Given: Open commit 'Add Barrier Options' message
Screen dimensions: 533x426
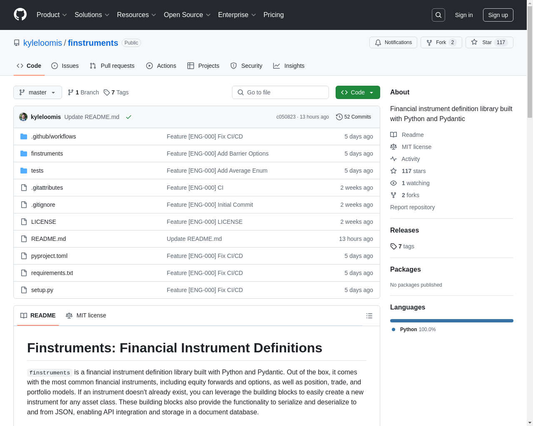Looking at the screenshot, I should pyautogui.click(x=217, y=154).
